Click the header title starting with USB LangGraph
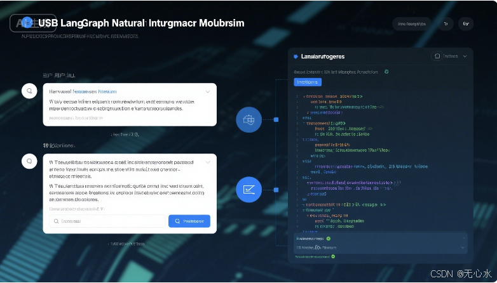 [141, 23]
